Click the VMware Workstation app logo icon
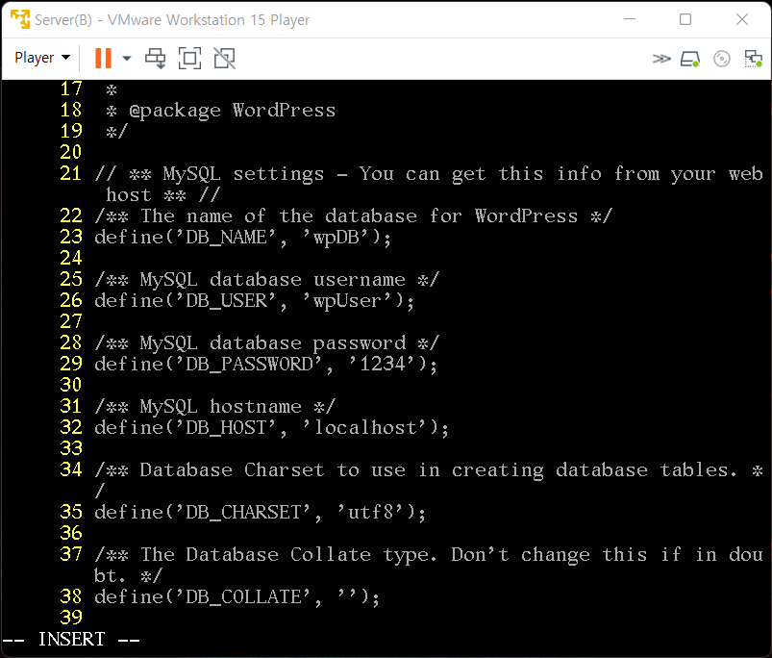772x658 pixels. pos(20,19)
